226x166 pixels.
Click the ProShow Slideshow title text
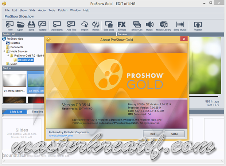(19, 16)
